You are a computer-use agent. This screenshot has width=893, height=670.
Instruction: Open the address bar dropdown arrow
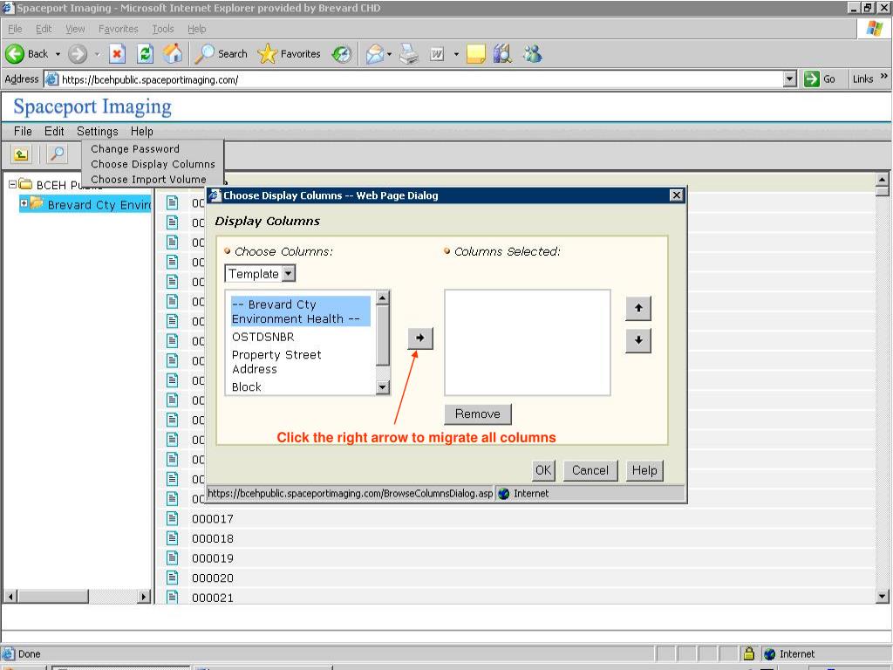pos(789,79)
